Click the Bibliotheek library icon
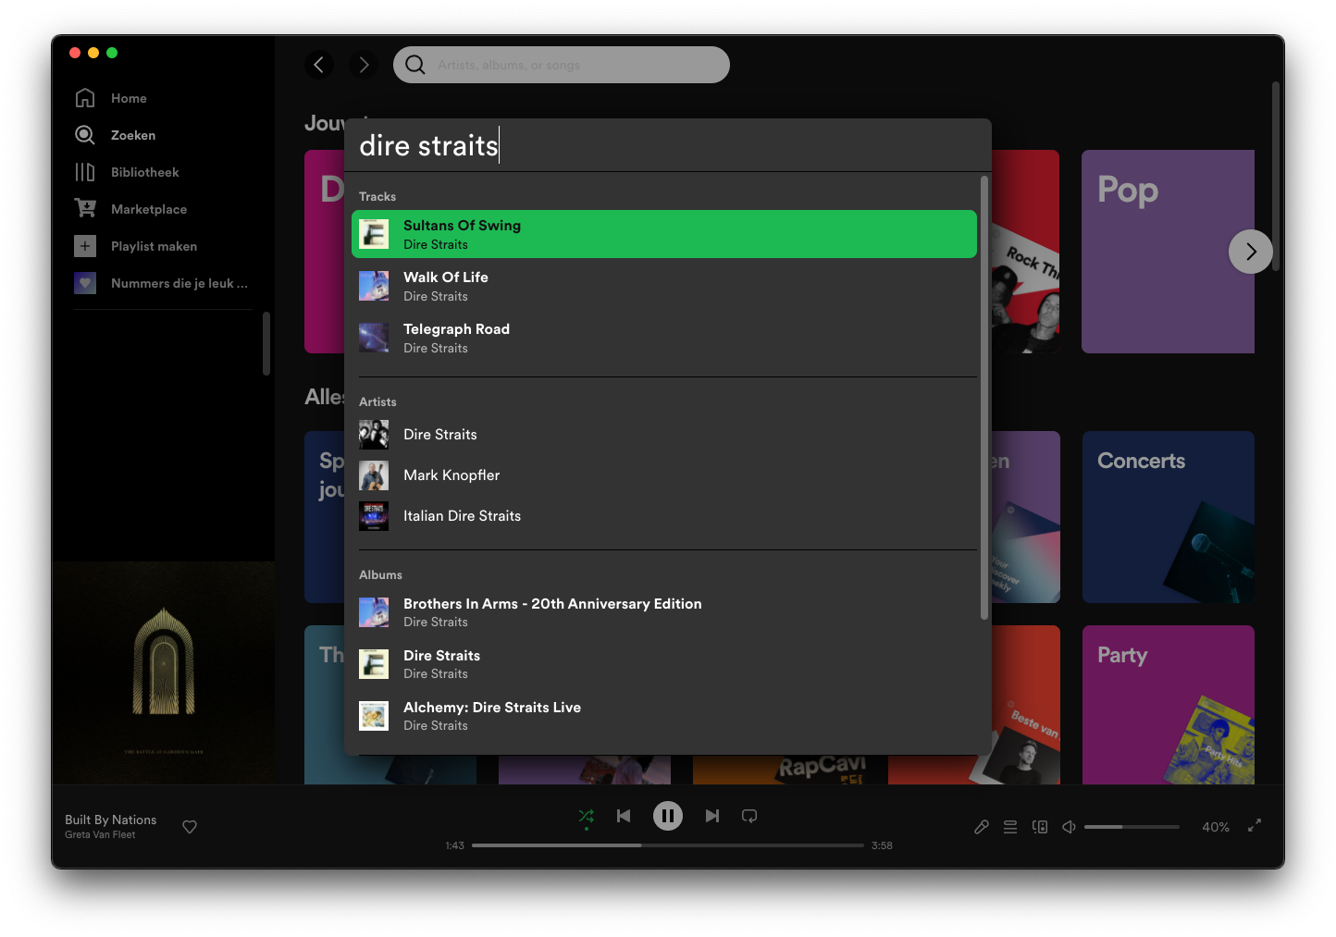The image size is (1336, 937). 85,172
